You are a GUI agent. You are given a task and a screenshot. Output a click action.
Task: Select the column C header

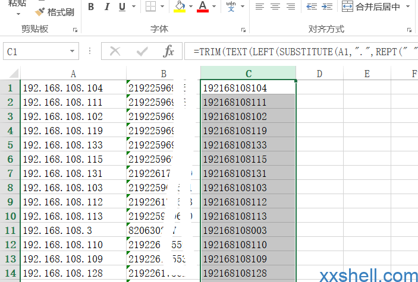(248, 74)
